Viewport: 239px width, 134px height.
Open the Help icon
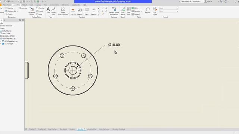click(x=226, y=1)
